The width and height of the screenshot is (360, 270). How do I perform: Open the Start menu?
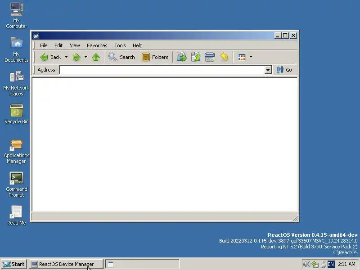(14, 264)
